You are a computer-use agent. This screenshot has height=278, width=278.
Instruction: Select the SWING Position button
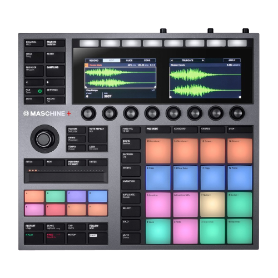tap(76, 139)
